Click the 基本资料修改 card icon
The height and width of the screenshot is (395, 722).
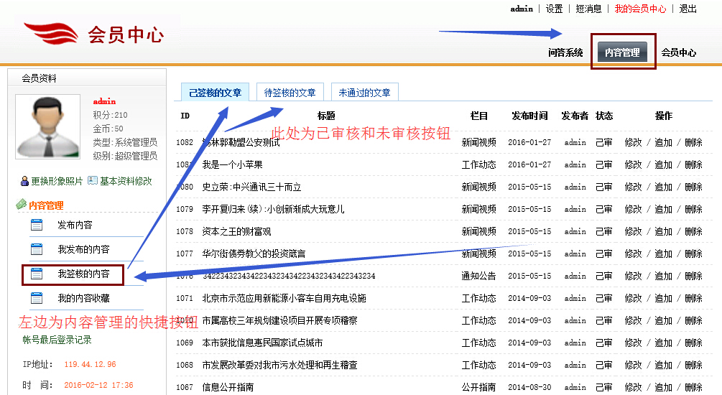92,181
